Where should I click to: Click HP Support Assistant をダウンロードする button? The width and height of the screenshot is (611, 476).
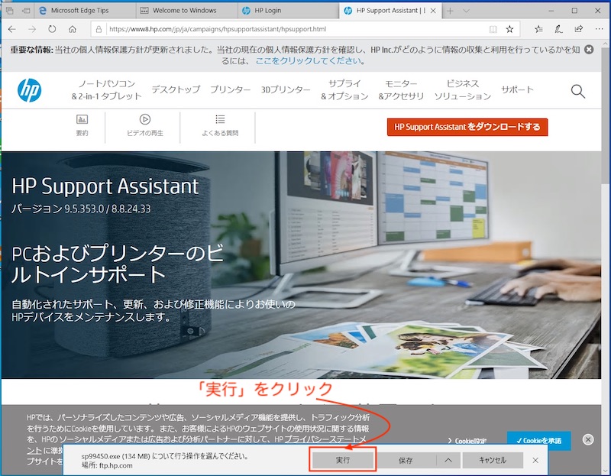pos(467,127)
